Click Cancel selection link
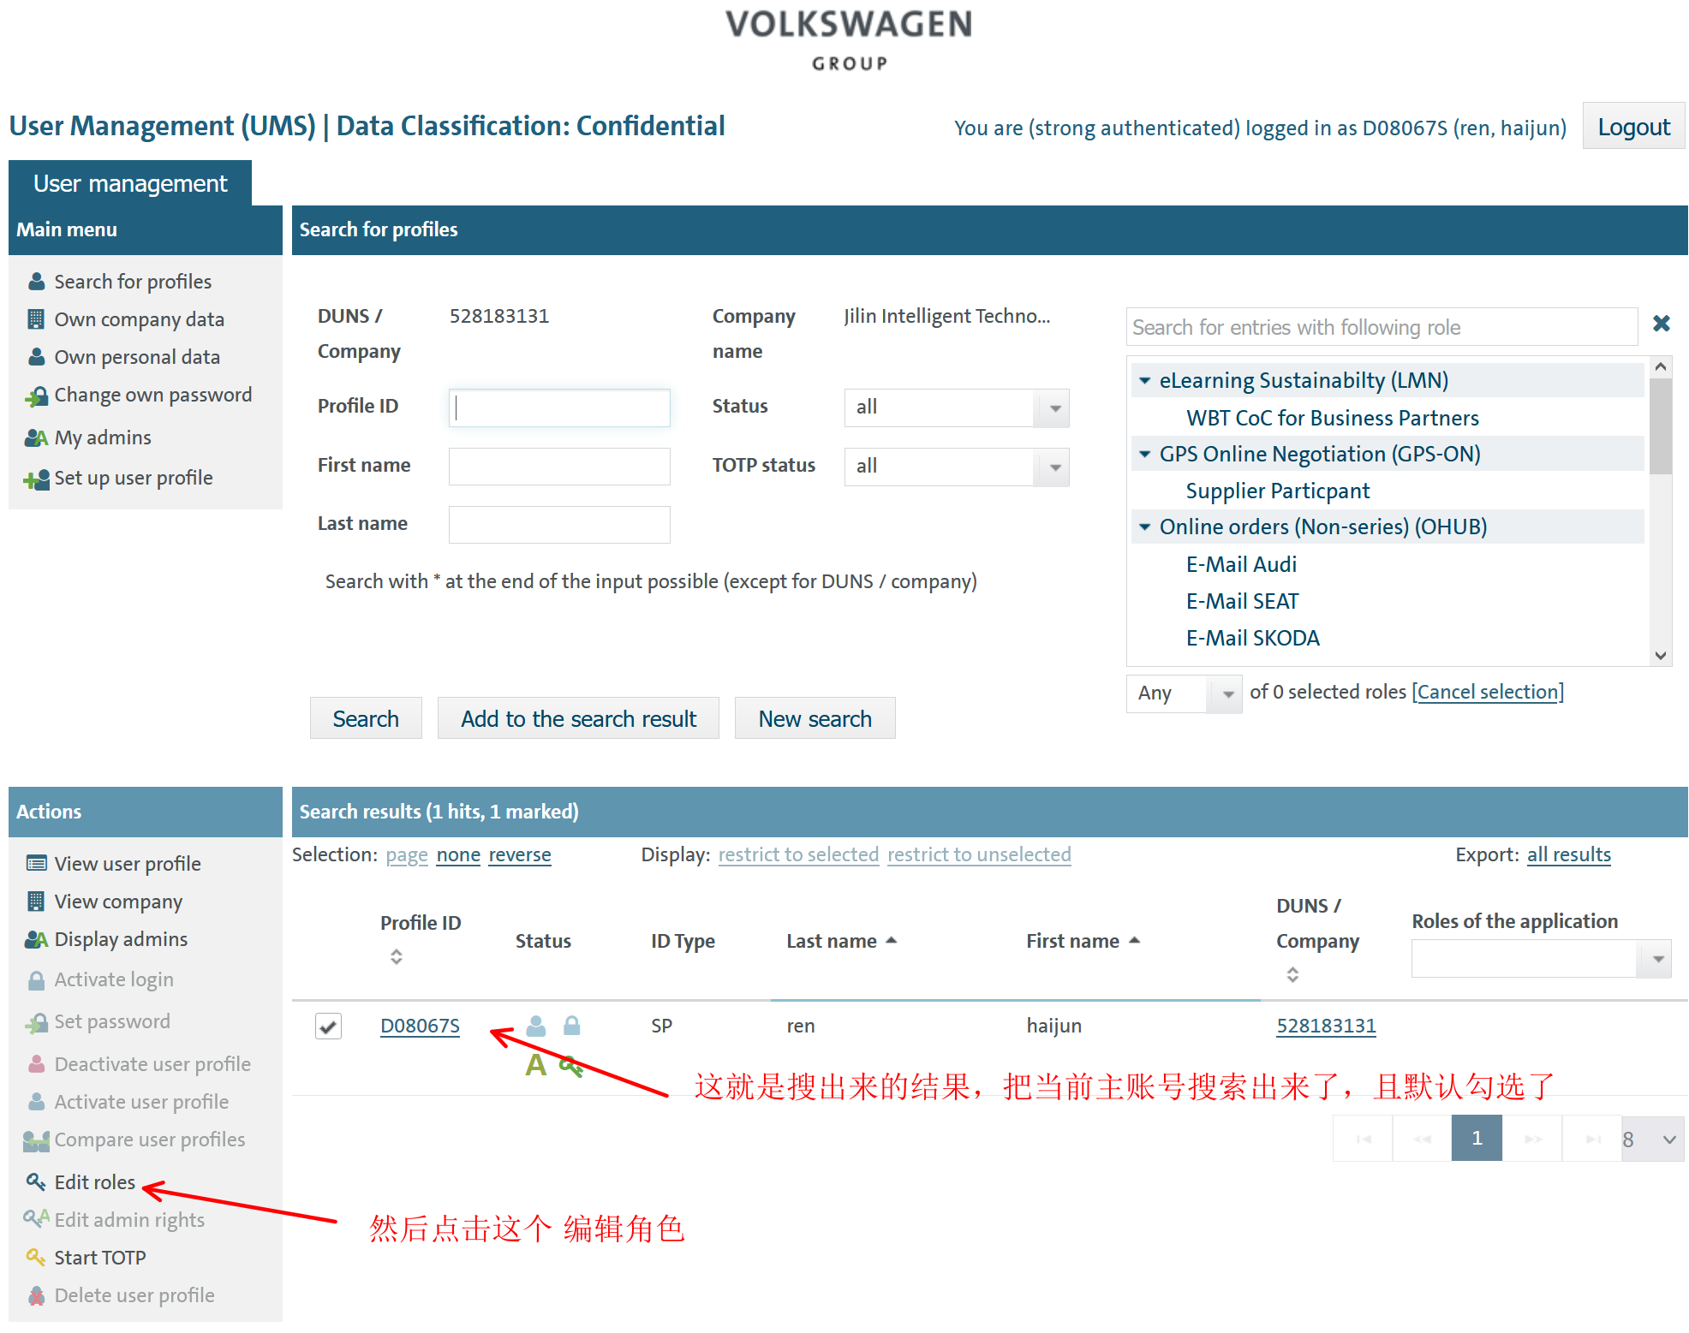The width and height of the screenshot is (1689, 1333). tap(1488, 692)
